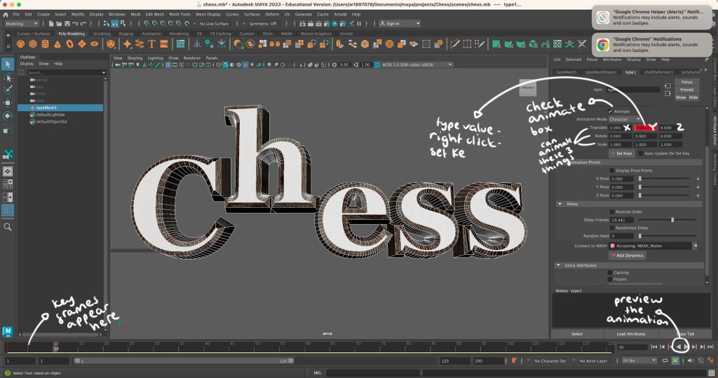
Task: Choose the Paint Selection tool in toolbox
Action: (x=8, y=90)
